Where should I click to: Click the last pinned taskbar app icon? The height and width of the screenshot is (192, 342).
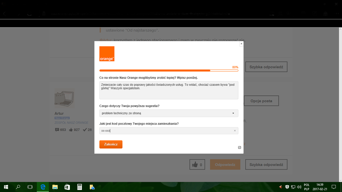tap(92, 187)
